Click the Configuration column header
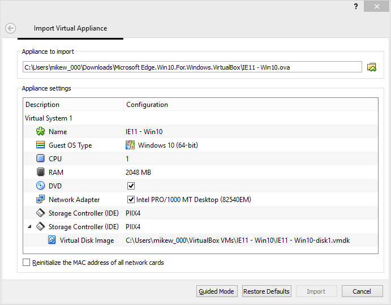This screenshot has height=305, width=391. 251,105
